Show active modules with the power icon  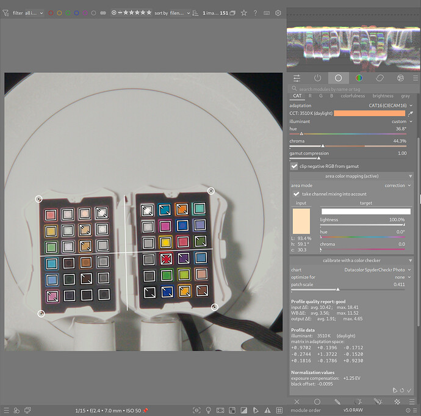pos(317,78)
